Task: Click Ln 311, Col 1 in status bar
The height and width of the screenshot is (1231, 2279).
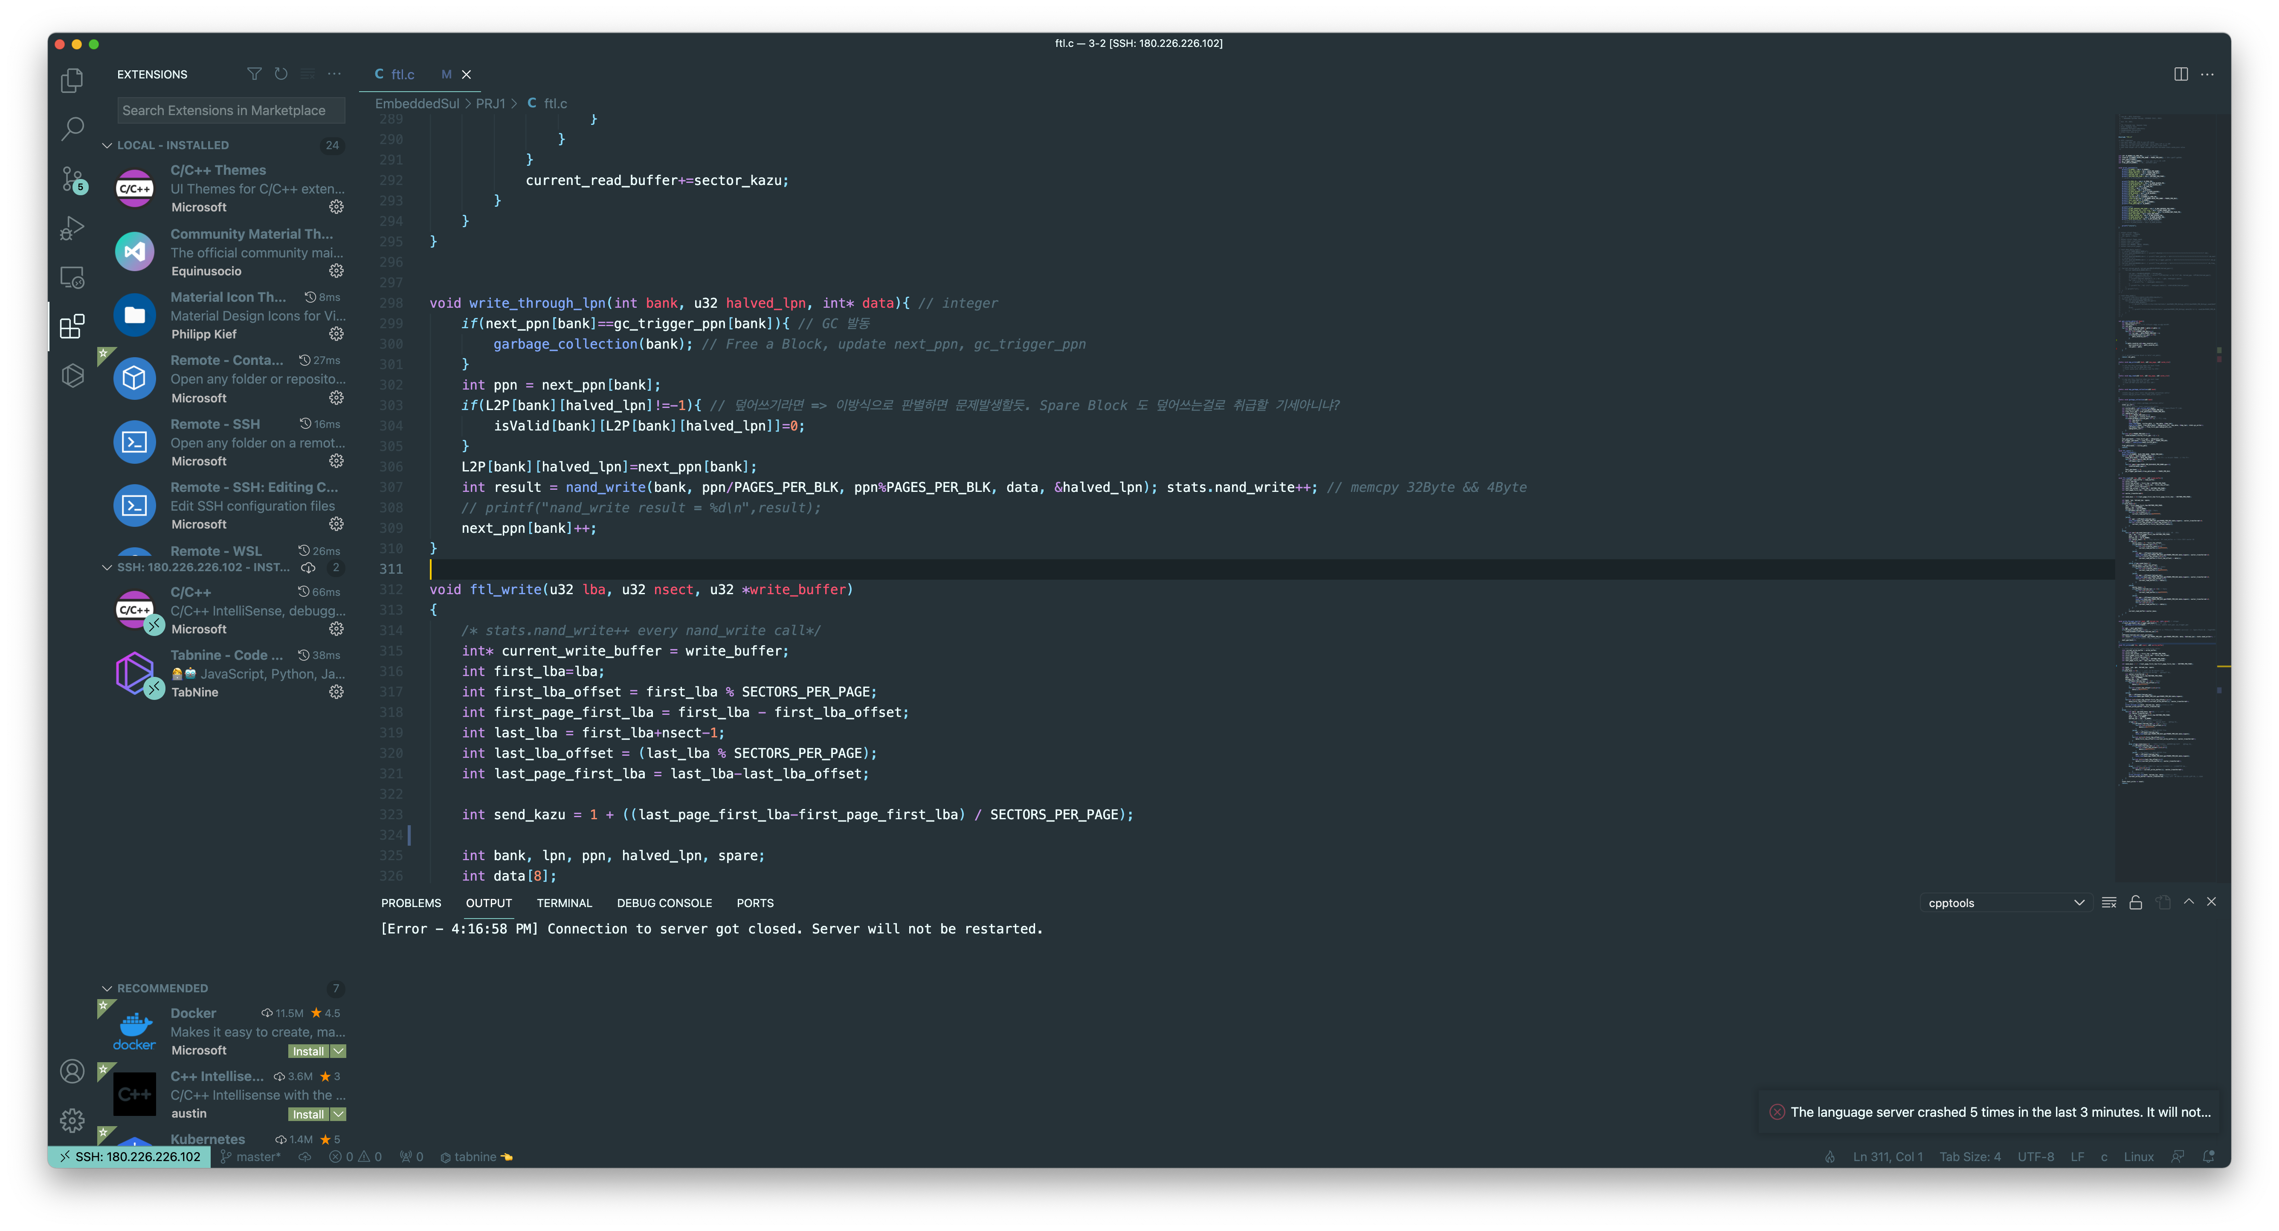Action: pos(1888,1157)
